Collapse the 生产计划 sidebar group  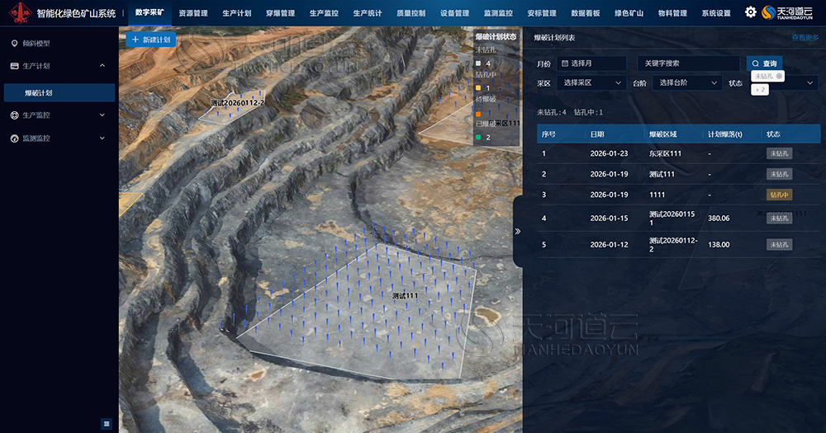(x=102, y=66)
